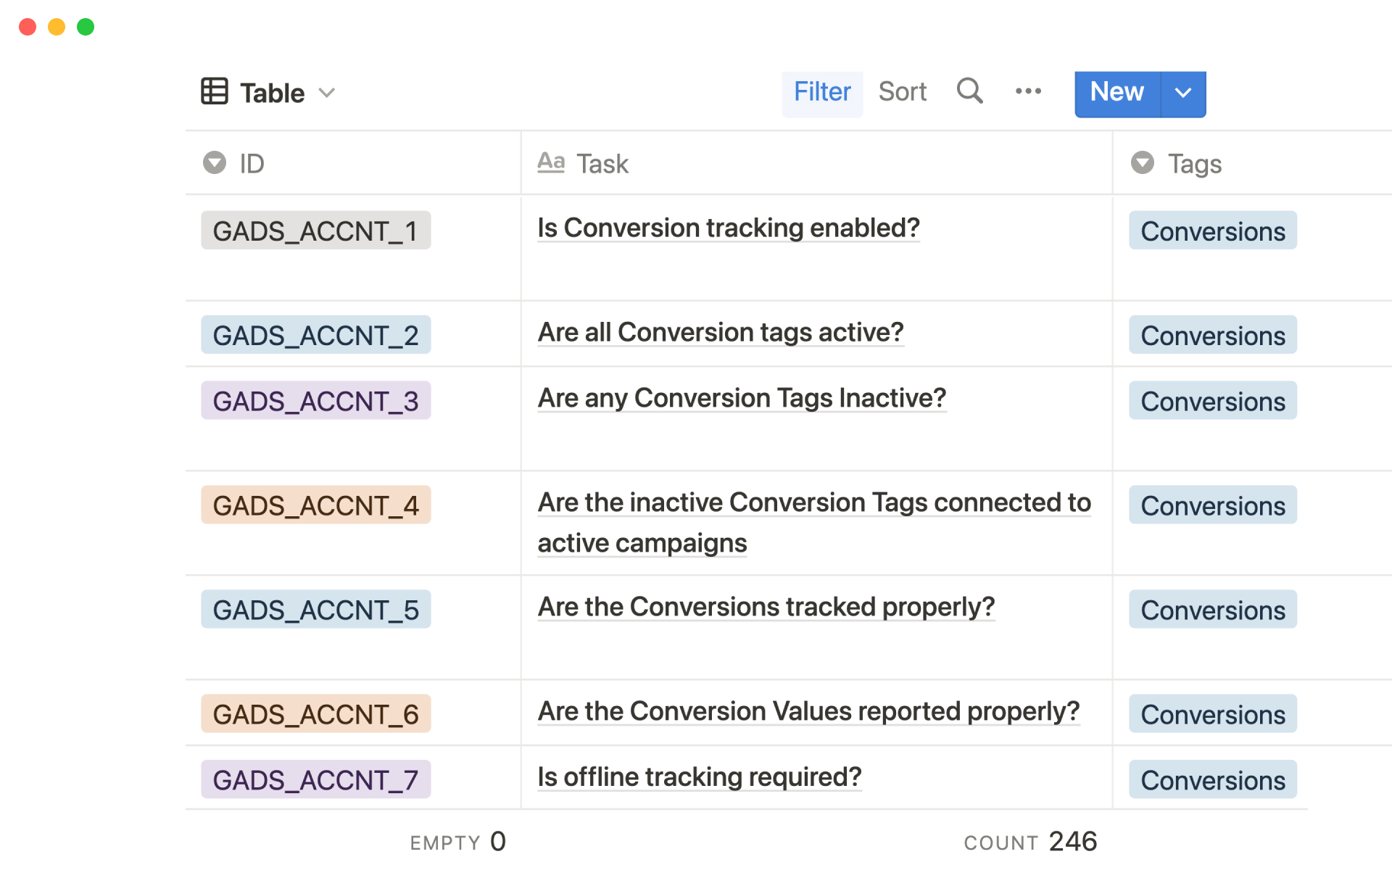Expand the Table view name dropdown
This screenshot has width=1392, height=870.
pos(328,93)
